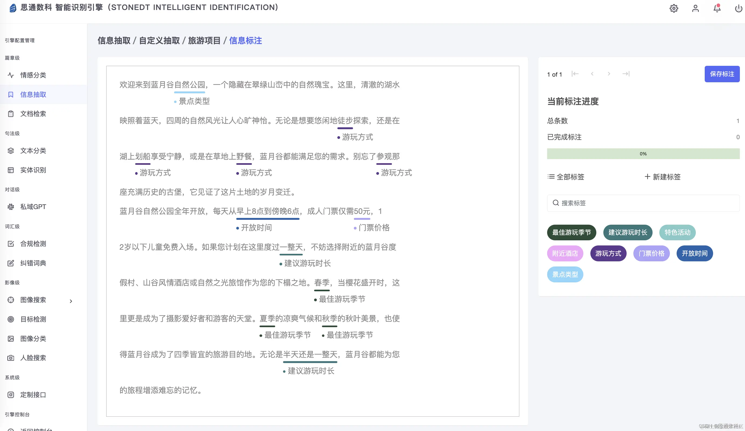Click the previous page chevron
745x431 pixels.
(x=592, y=74)
